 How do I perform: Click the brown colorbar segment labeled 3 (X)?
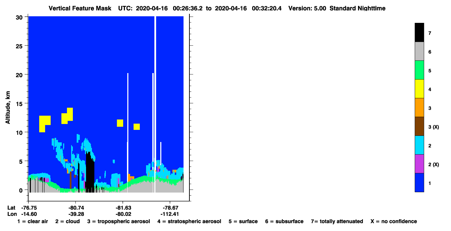419,126
